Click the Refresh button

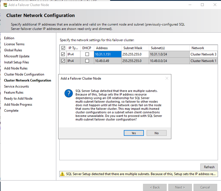209,167
